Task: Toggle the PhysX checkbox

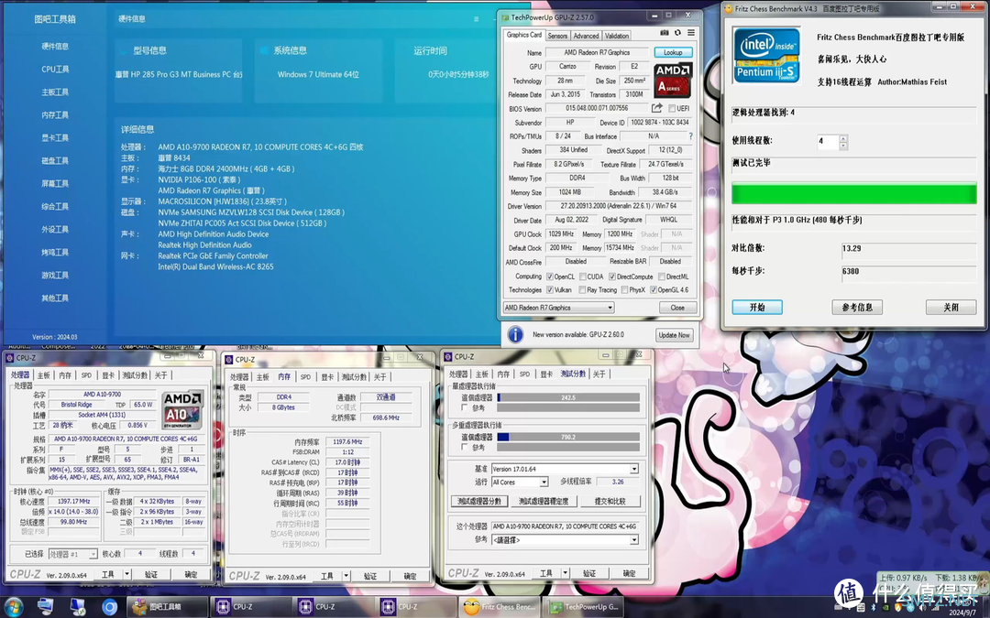Action: click(x=624, y=290)
